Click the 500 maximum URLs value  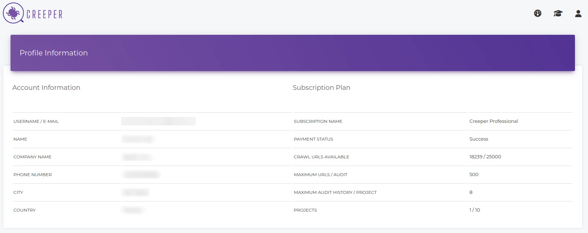(474, 175)
